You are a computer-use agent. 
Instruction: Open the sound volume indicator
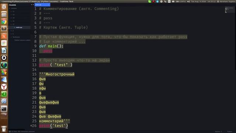(x=188, y=1)
